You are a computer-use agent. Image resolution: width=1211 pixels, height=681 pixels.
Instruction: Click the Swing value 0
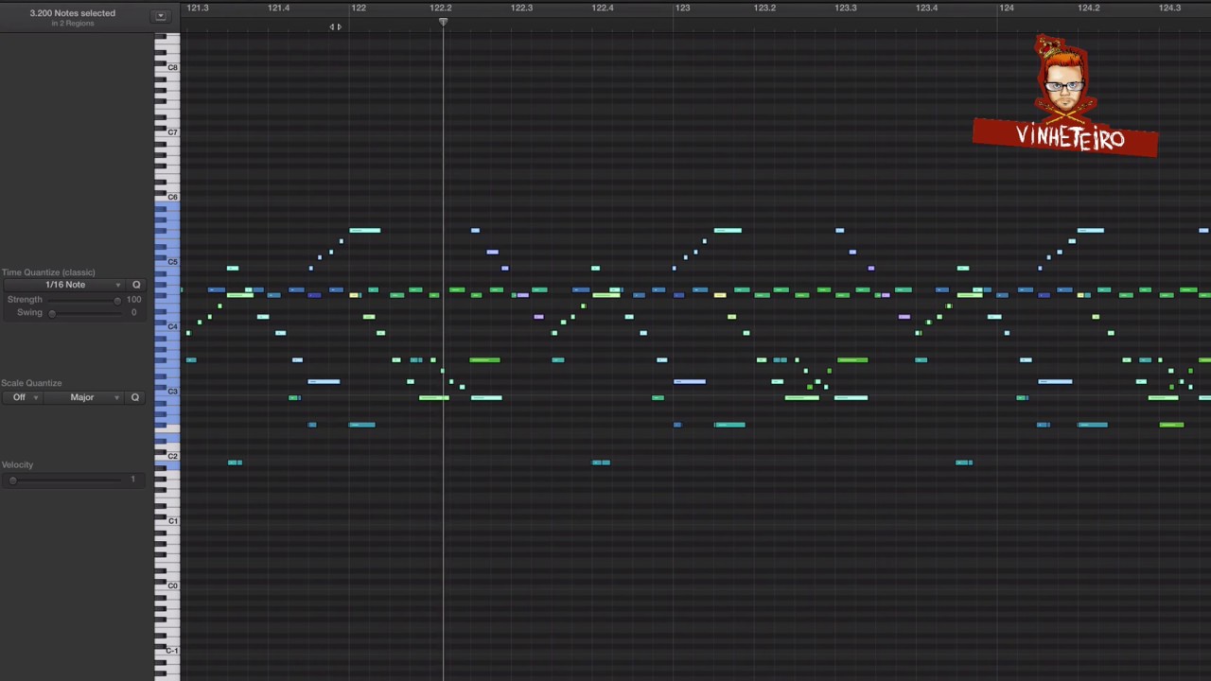click(x=133, y=313)
